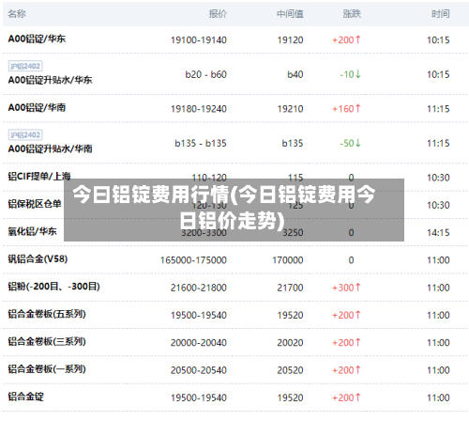Select the A00铝锭/华南 row name
The height and width of the screenshot is (421, 469).
click(x=37, y=108)
